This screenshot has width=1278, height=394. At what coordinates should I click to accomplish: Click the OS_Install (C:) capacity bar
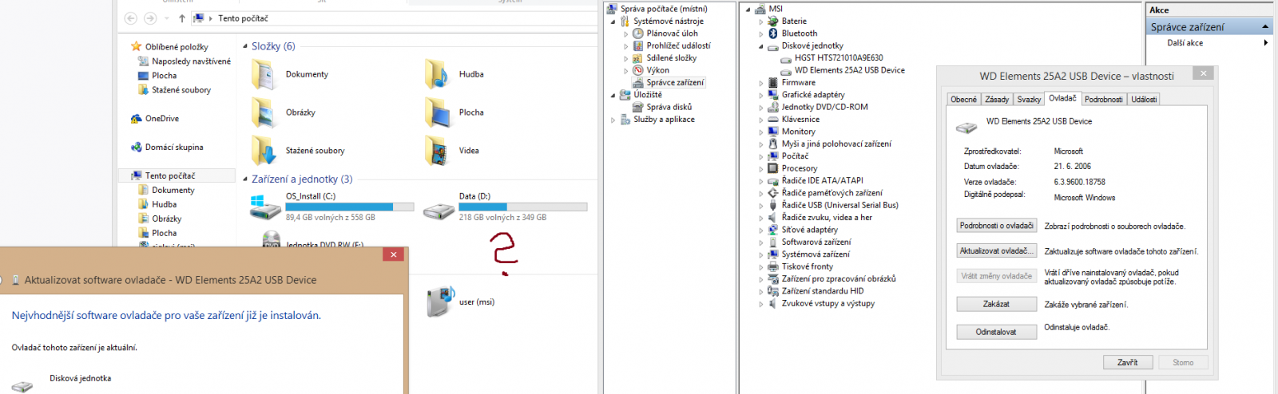click(x=350, y=207)
